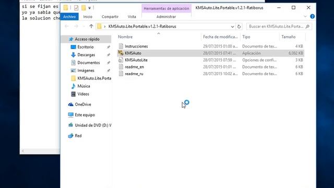Sort by Fecha de modificación column

coord(220,37)
